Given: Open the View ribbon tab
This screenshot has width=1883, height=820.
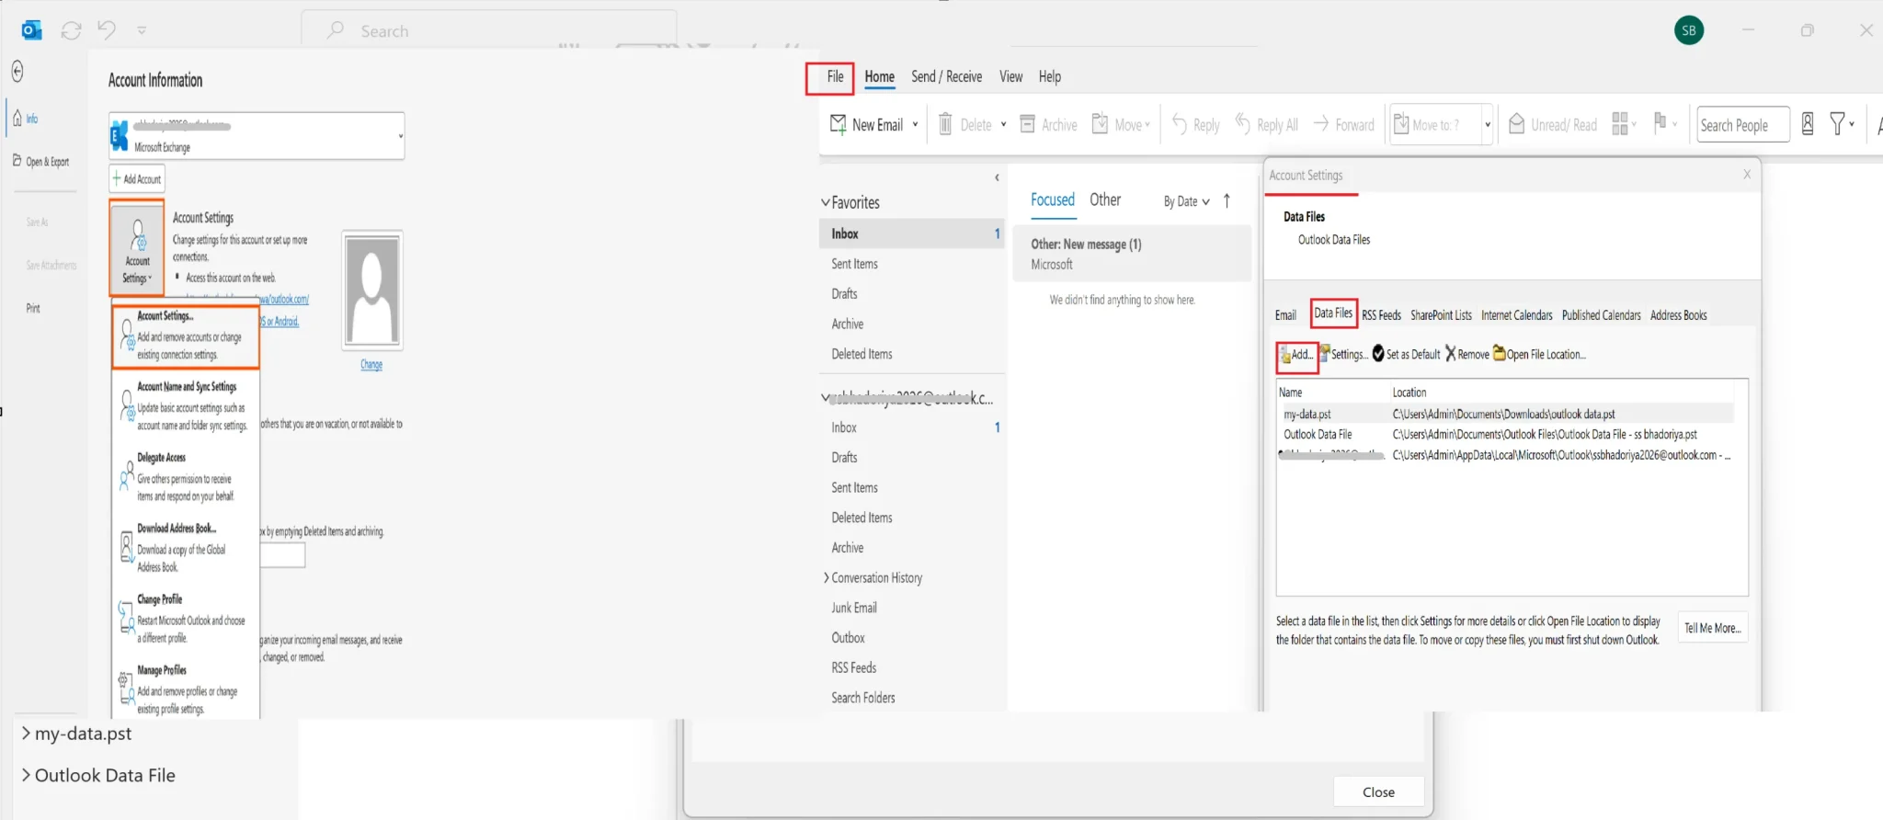Looking at the screenshot, I should coord(1010,76).
